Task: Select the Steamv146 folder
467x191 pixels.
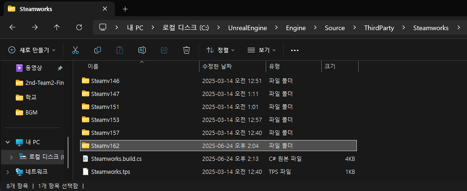Action: coord(218,81)
